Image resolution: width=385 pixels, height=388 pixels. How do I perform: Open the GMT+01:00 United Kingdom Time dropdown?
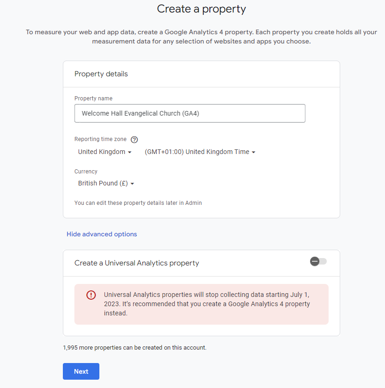(x=200, y=152)
